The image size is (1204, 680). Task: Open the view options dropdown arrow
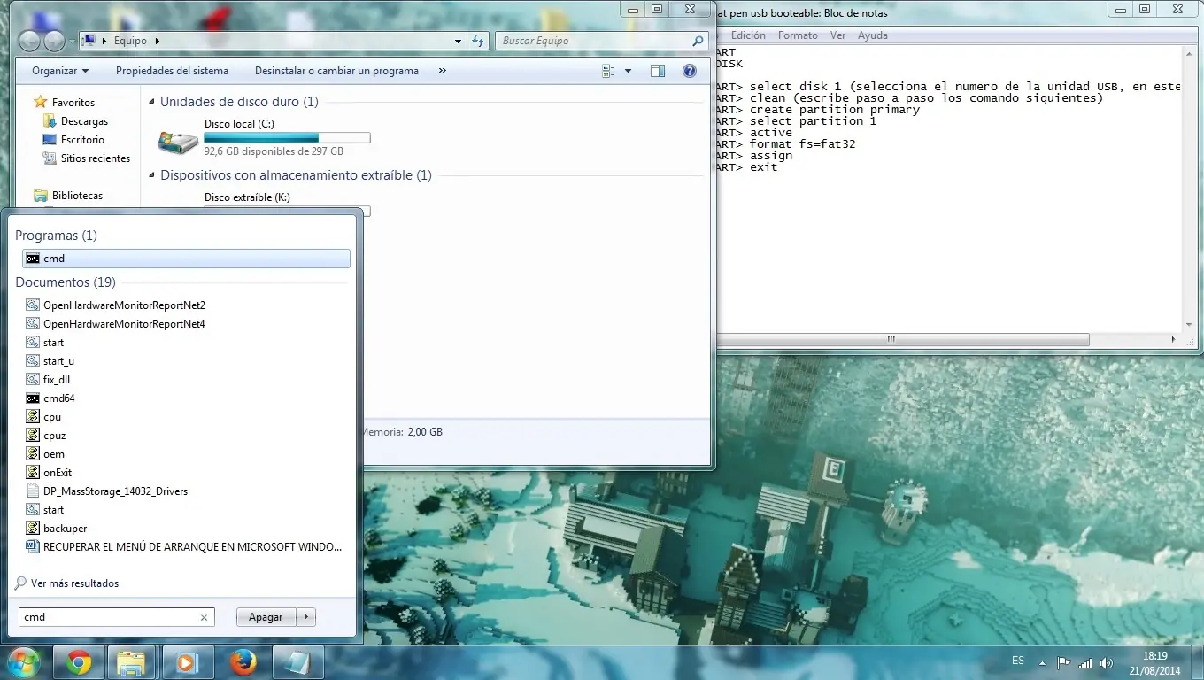point(628,71)
